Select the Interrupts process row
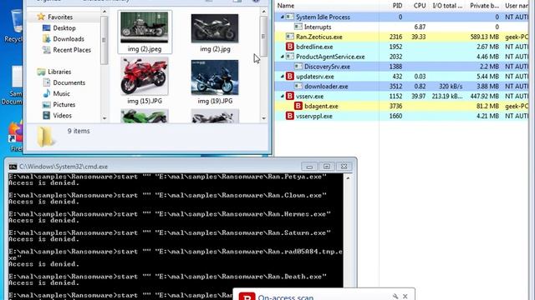 401,27
